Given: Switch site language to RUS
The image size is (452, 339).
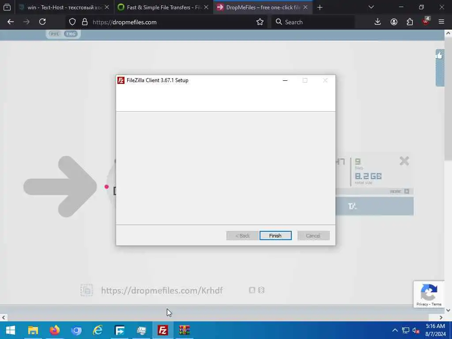Looking at the screenshot, I should [54, 34].
